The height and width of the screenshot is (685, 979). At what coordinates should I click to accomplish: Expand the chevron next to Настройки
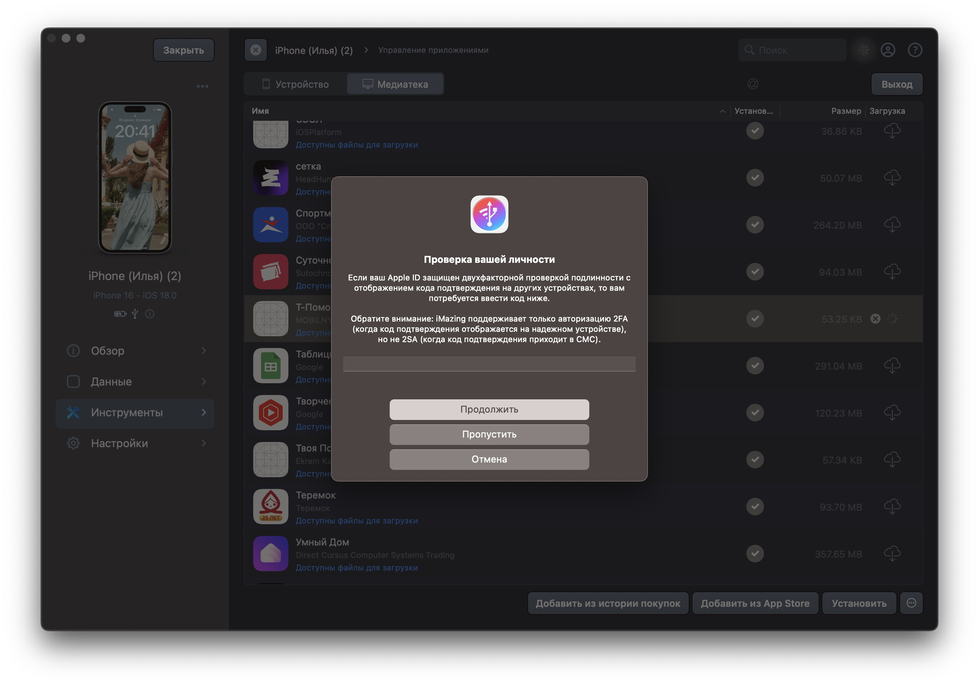[204, 443]
